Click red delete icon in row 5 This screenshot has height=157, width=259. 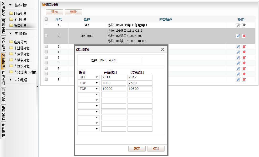(244, 57)
